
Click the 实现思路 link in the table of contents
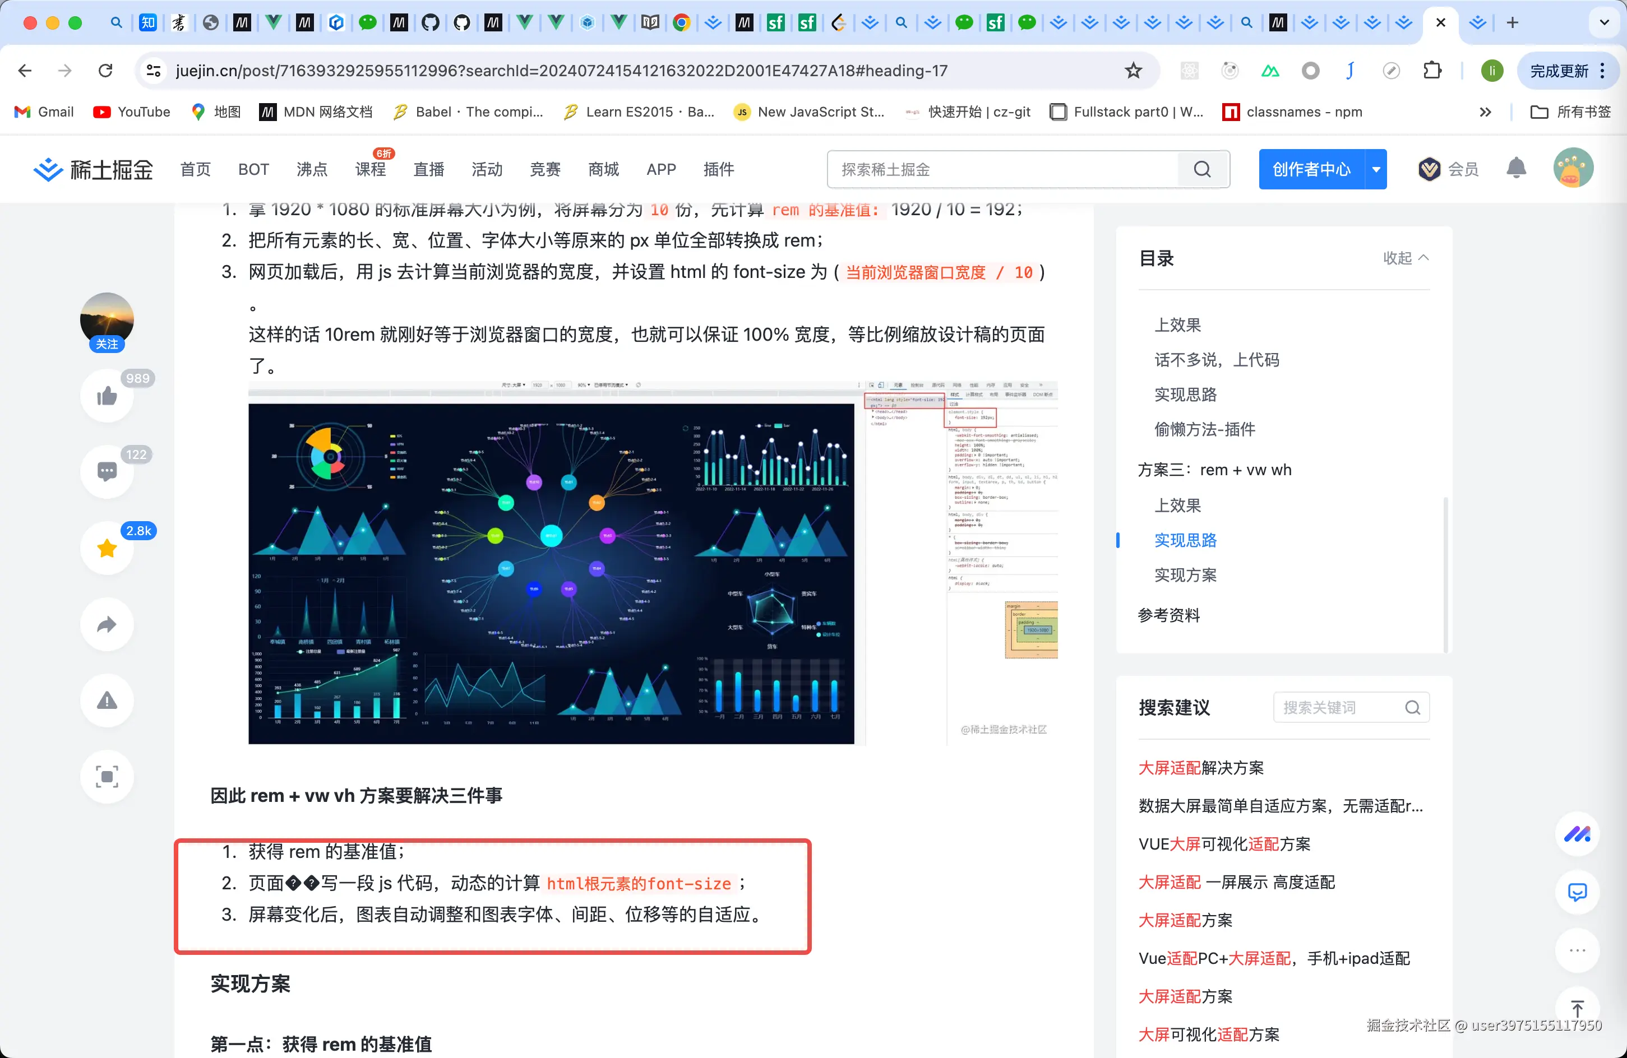click(x=1185, y=540)
